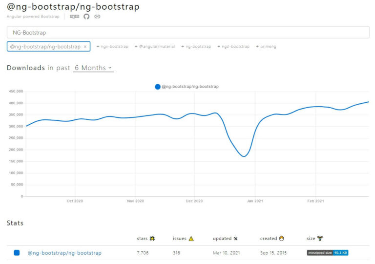Click the updated tools icon
This screenshot has height=264, width=375.
click(235, 239)
